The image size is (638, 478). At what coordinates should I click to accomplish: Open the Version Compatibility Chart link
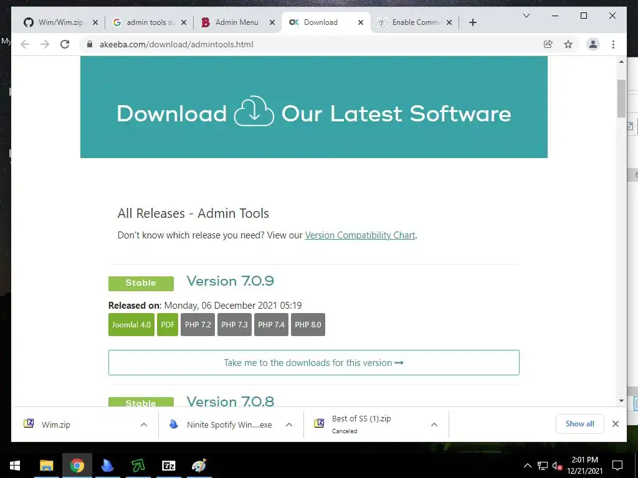coord(359,235)
